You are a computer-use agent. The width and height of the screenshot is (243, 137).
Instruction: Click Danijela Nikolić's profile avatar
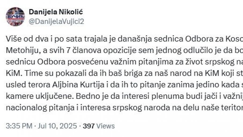(15, 17)
